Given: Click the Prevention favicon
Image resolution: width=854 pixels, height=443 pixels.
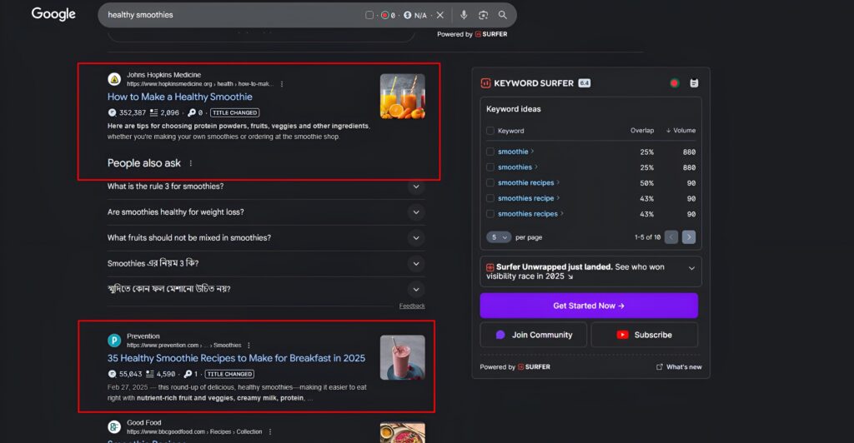Looking at the screenshot, I should 114,341.
